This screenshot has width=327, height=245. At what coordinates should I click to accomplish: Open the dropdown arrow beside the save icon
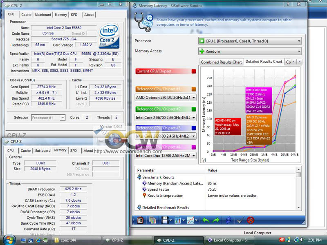171,220
